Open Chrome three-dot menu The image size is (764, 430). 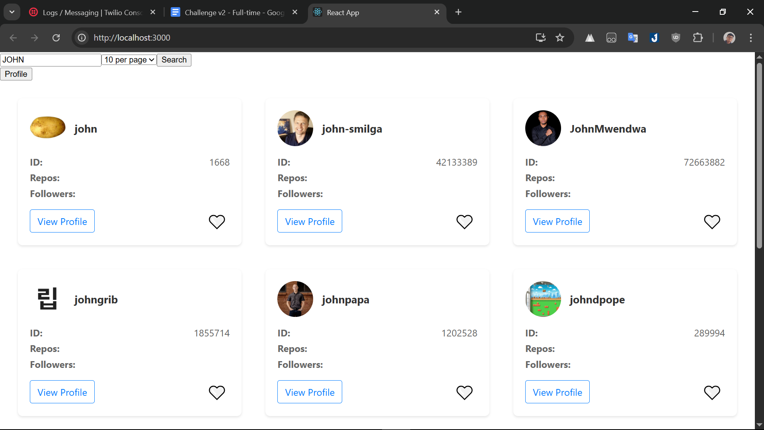(x=751, y=38)
